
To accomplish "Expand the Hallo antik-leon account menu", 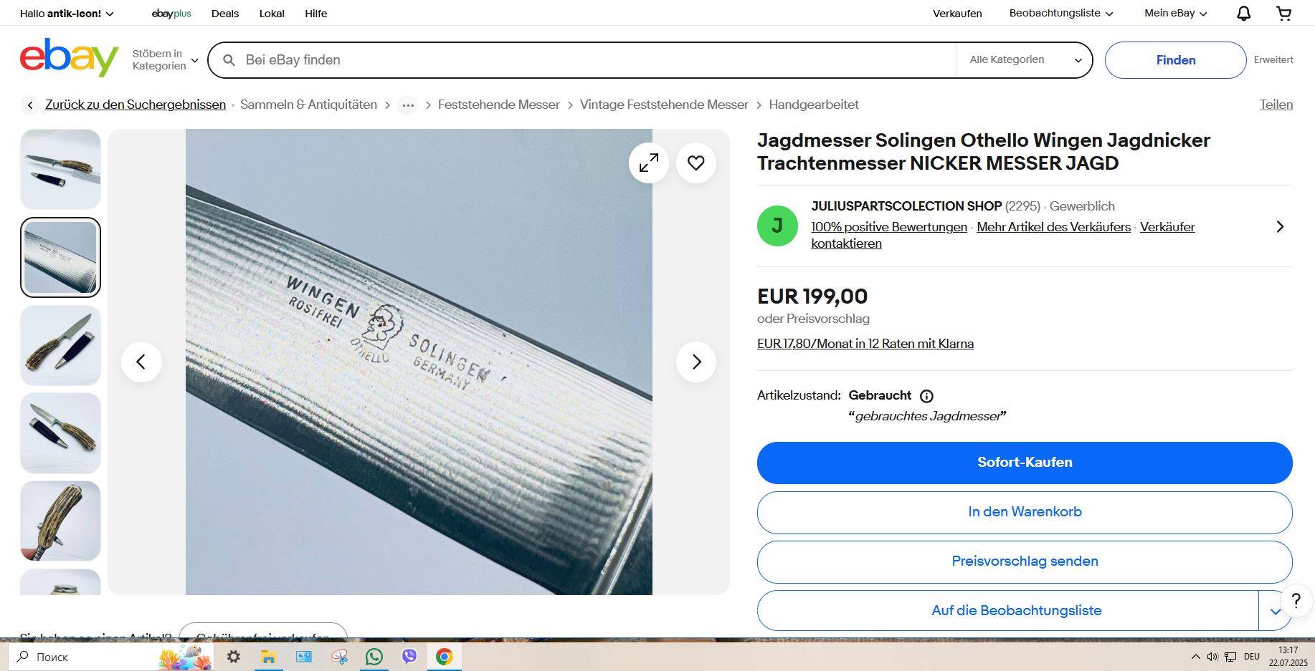I will 67,14.
